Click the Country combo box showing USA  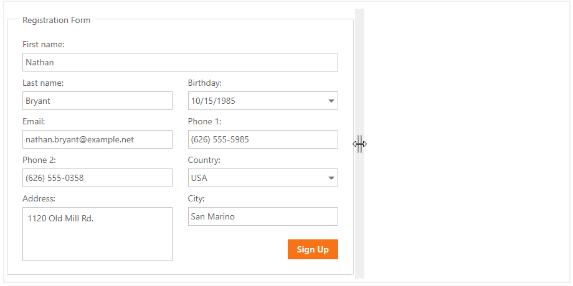[255, 178]
